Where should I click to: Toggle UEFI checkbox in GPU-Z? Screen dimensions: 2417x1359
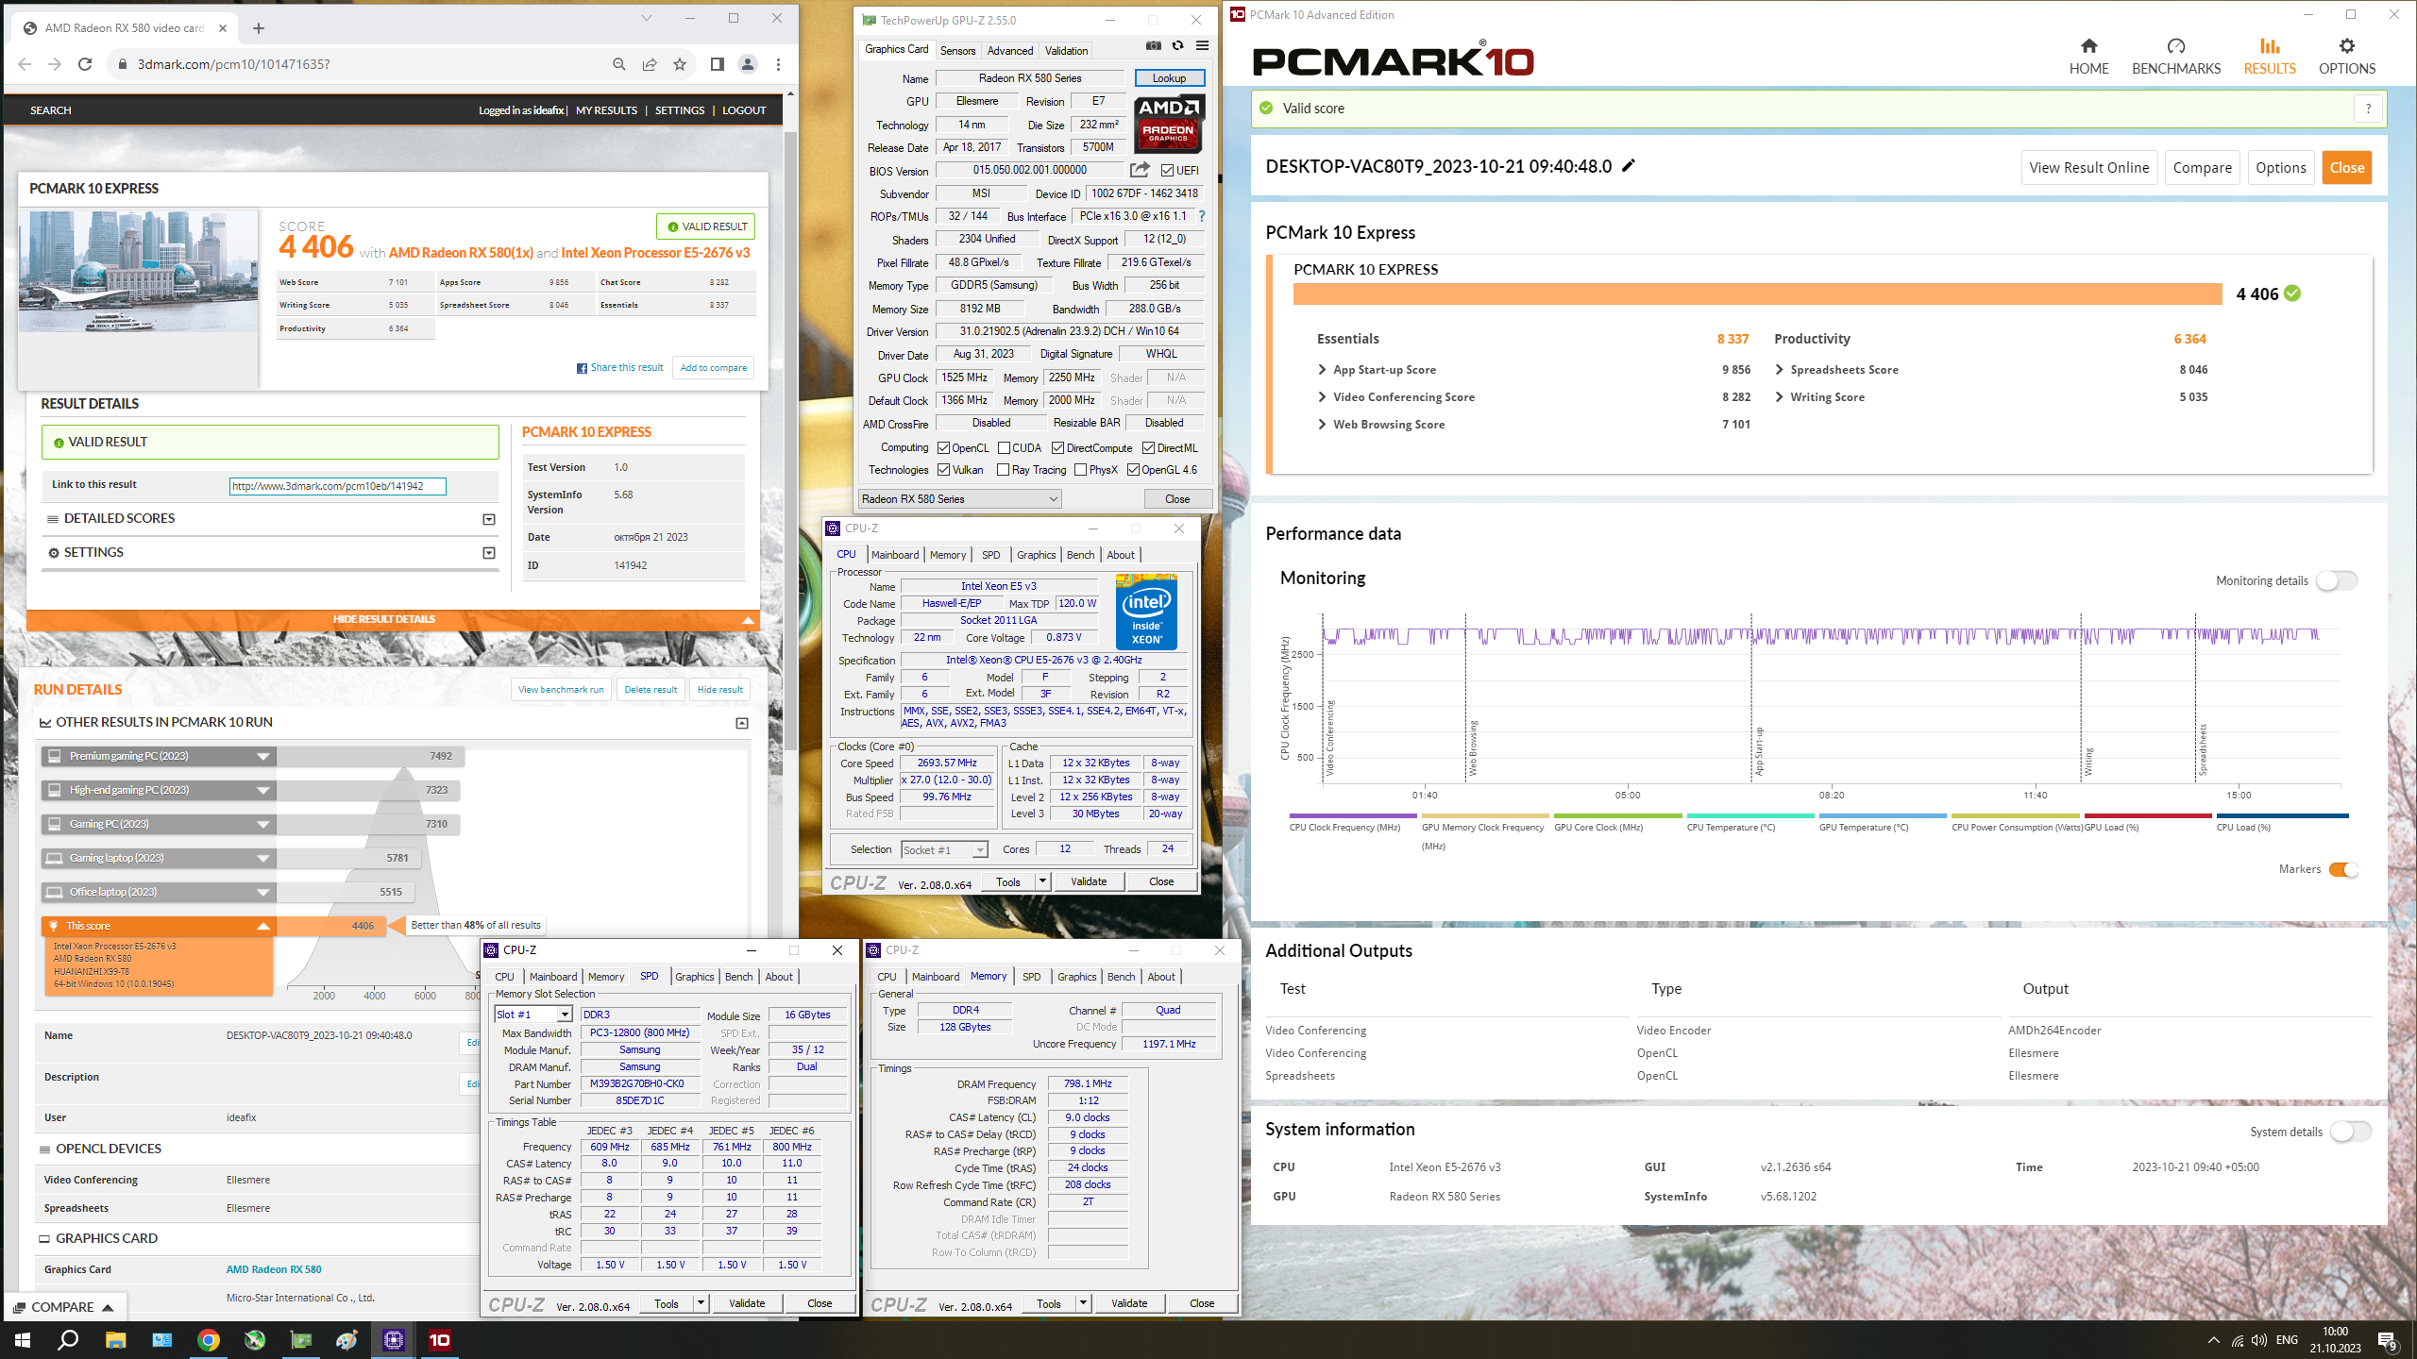[x=1168, y=171]
